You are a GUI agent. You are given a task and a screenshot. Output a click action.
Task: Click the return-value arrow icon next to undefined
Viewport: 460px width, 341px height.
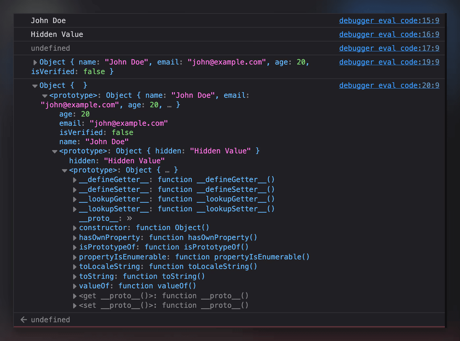tap(23, 319)
